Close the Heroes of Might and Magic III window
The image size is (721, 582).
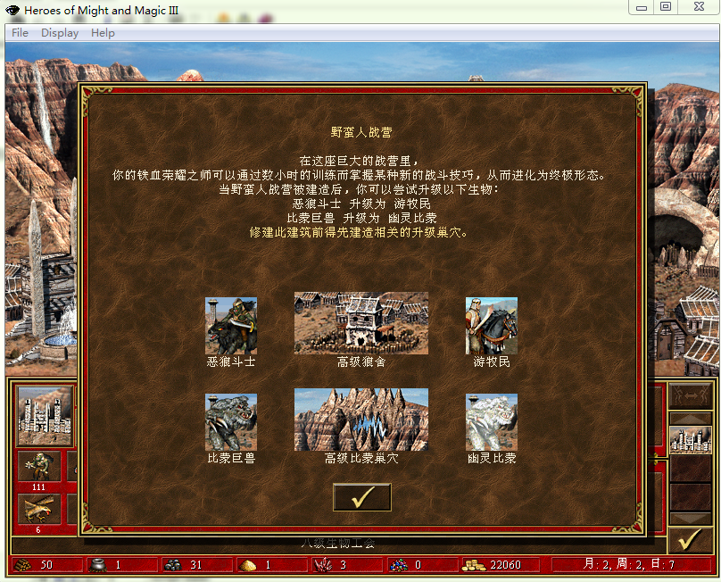[x=699, y=6]
